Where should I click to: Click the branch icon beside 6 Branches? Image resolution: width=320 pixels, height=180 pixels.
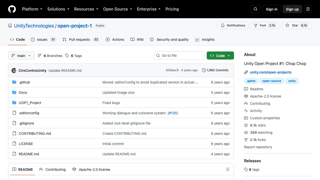coord(40,55)
